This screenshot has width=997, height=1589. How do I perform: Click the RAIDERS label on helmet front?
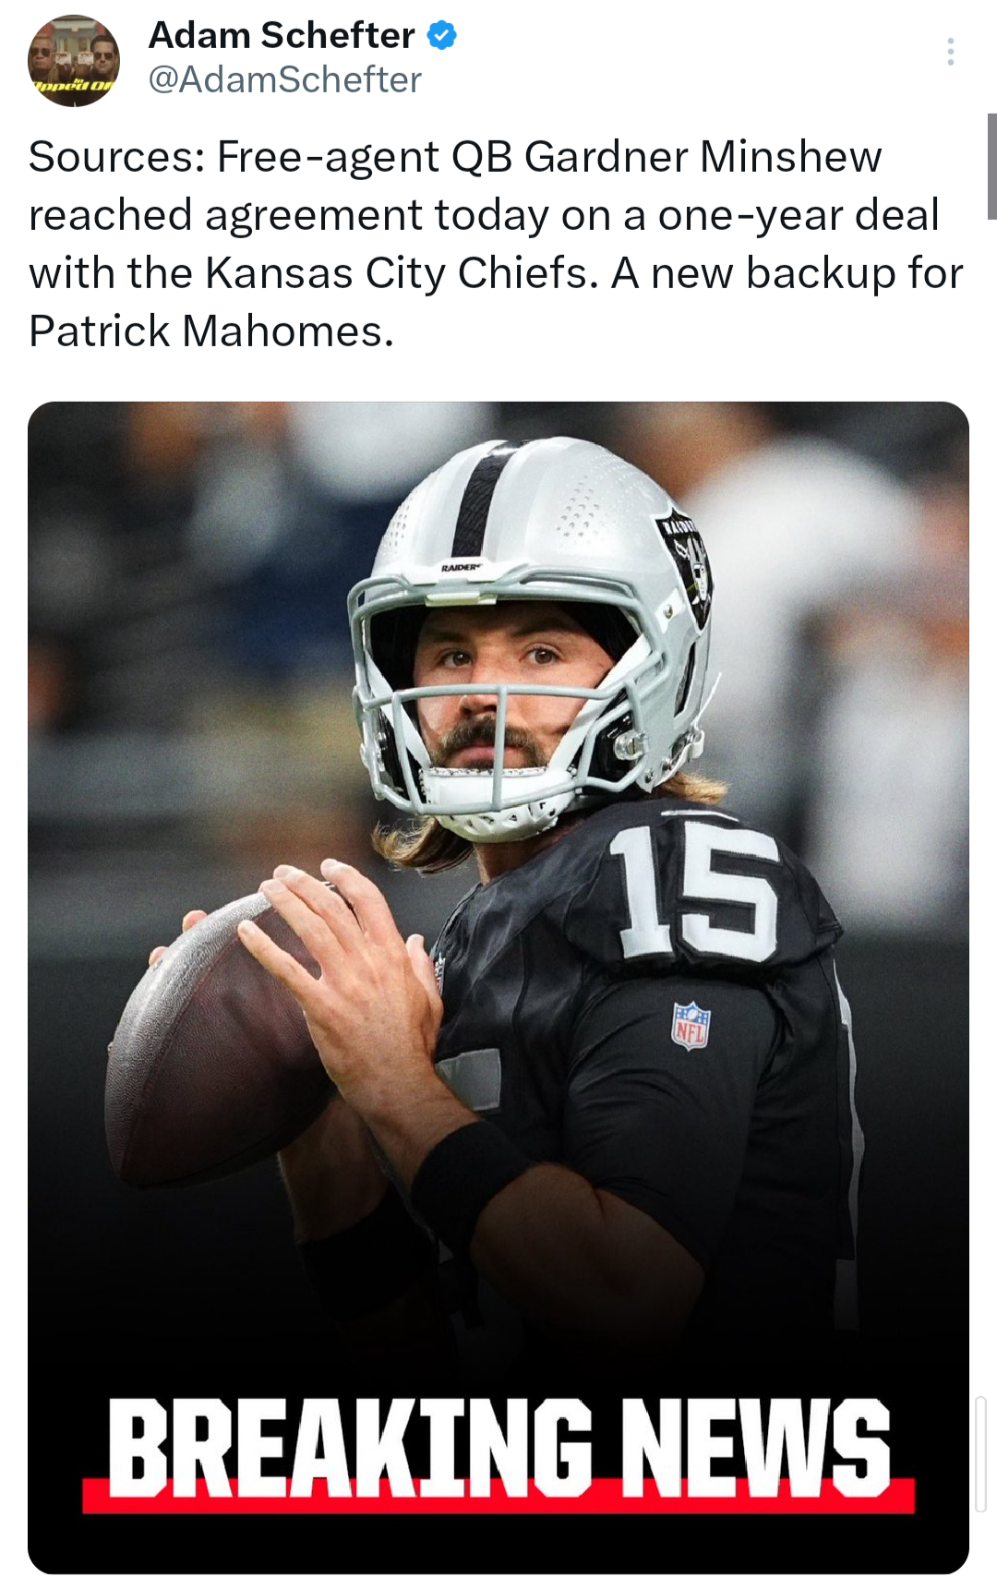pyautogui.click(x=462, y=567)
